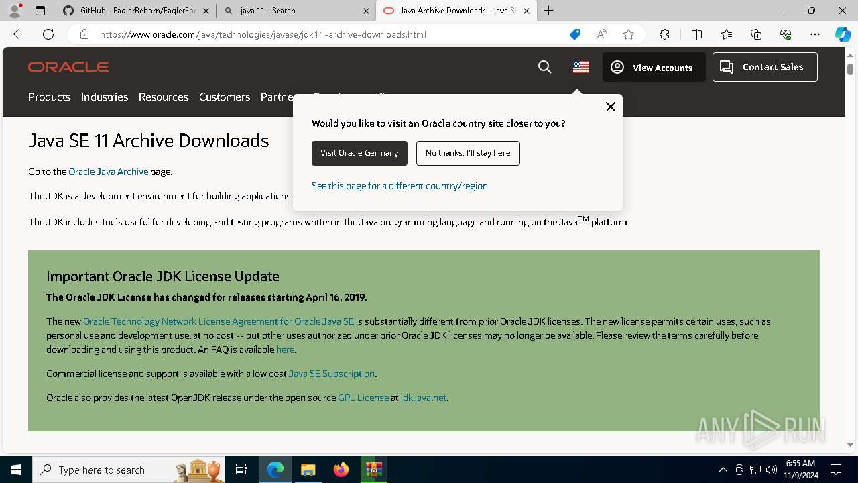Open the browser profile icon
This screenshot has width=858, height=483.
tap(15, 11)
